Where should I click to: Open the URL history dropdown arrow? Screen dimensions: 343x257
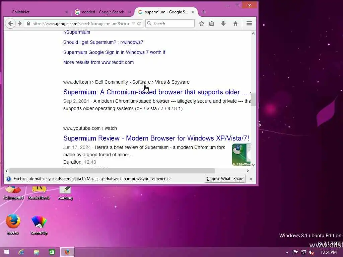133,24
